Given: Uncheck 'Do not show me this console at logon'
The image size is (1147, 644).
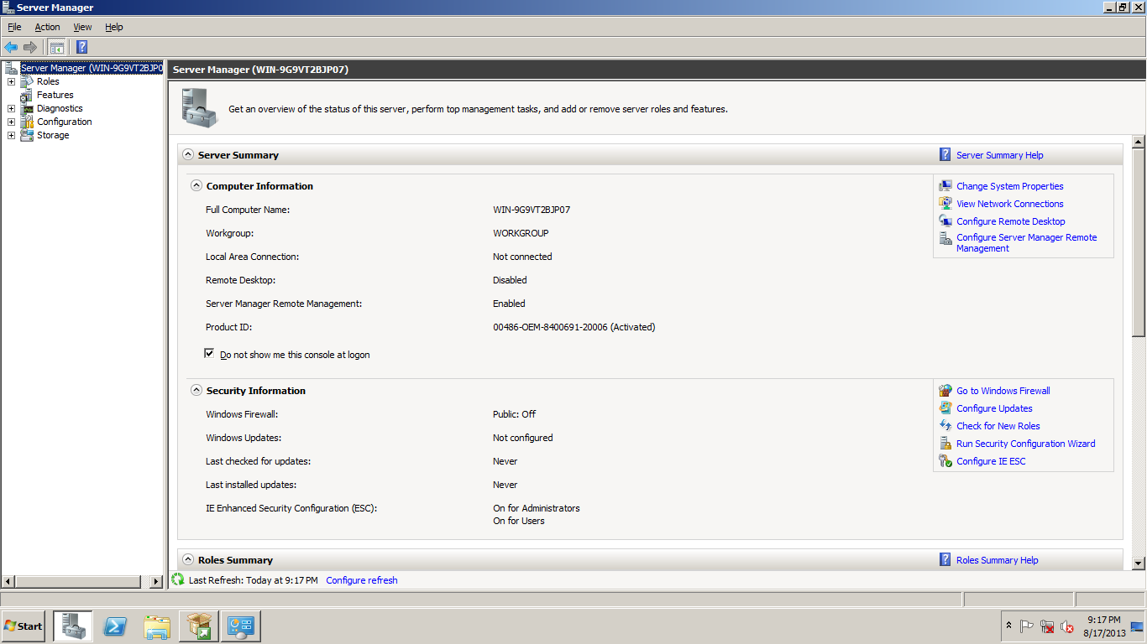Looking at the screenshot, I should pos(209,354).
